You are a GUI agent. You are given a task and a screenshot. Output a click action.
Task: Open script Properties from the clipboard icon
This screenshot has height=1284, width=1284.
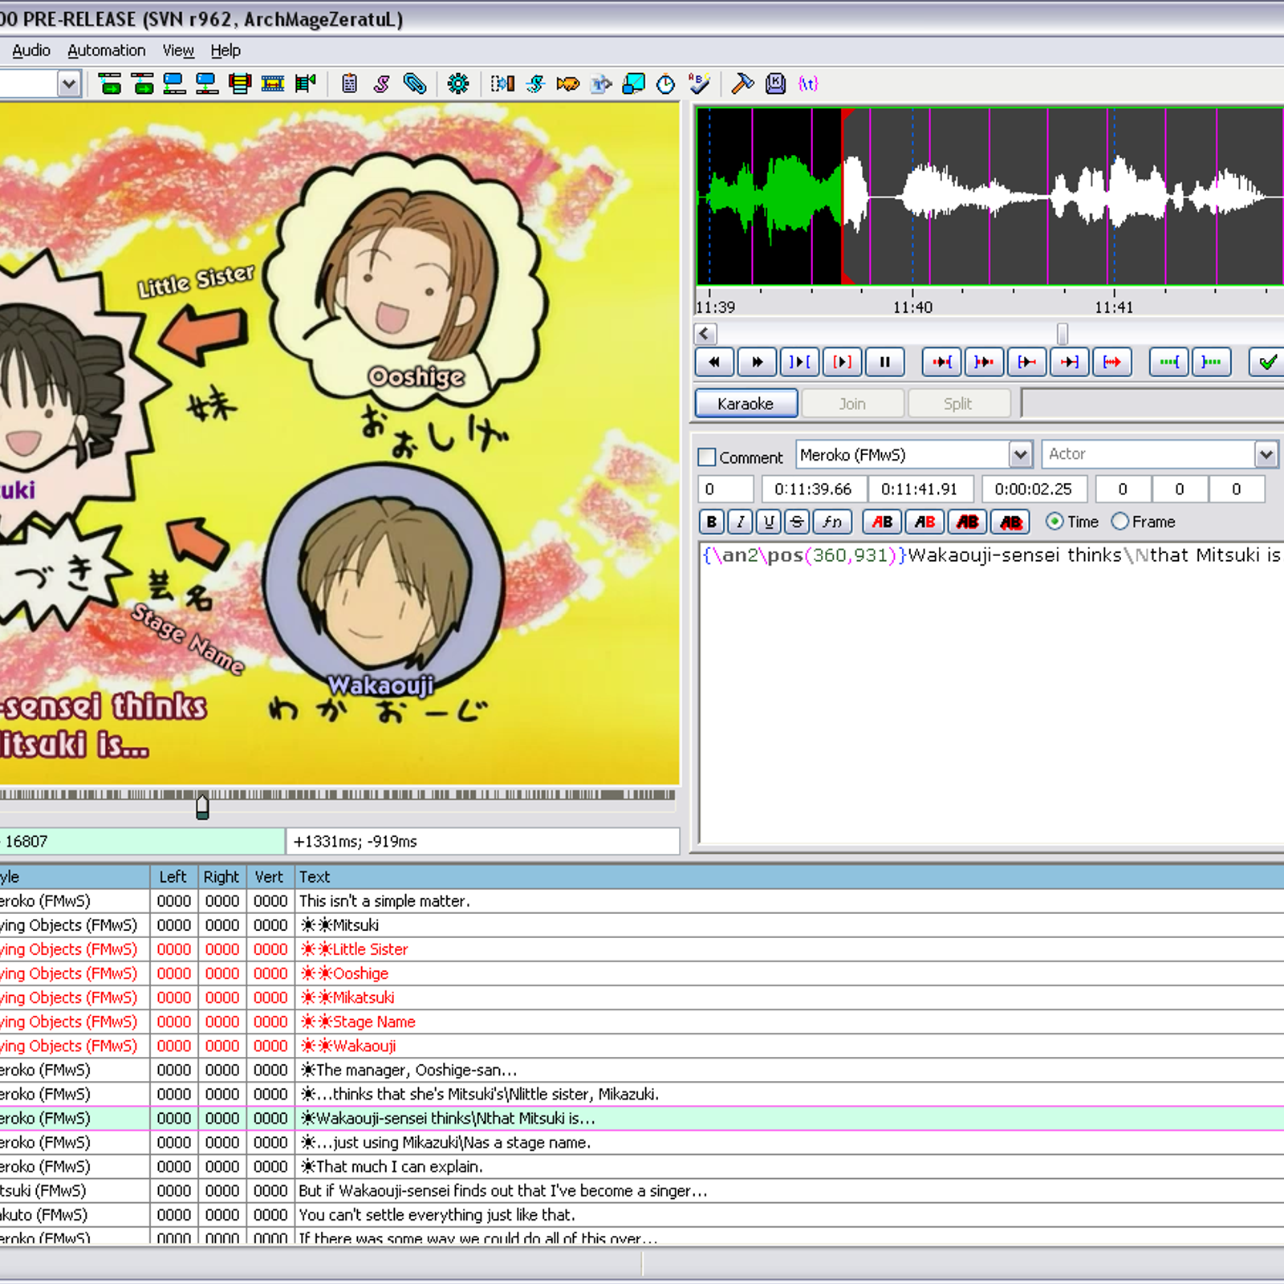(349, 83)
